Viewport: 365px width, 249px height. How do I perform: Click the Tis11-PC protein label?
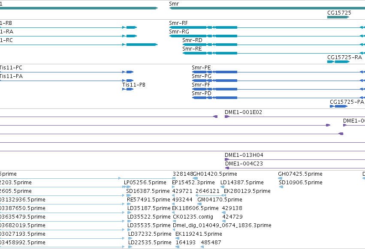(11, 68)
